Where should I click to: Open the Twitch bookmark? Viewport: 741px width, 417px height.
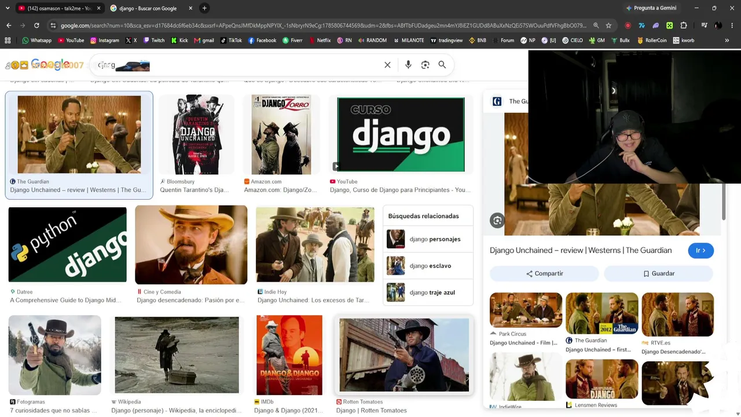point(153,41)
